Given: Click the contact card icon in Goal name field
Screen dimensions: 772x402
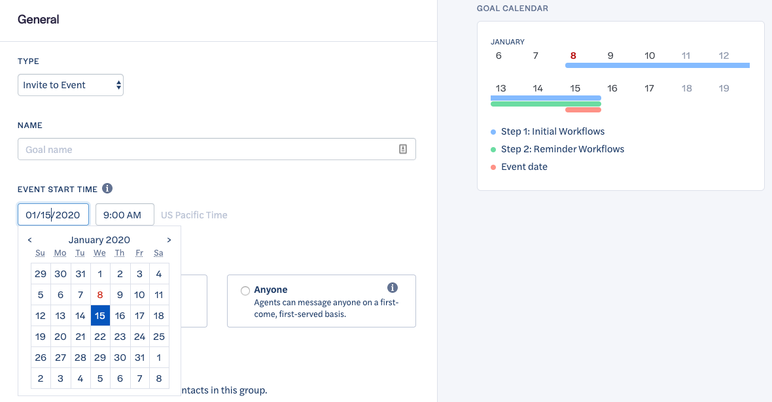Looking at the screenshot, I should 403,149.
